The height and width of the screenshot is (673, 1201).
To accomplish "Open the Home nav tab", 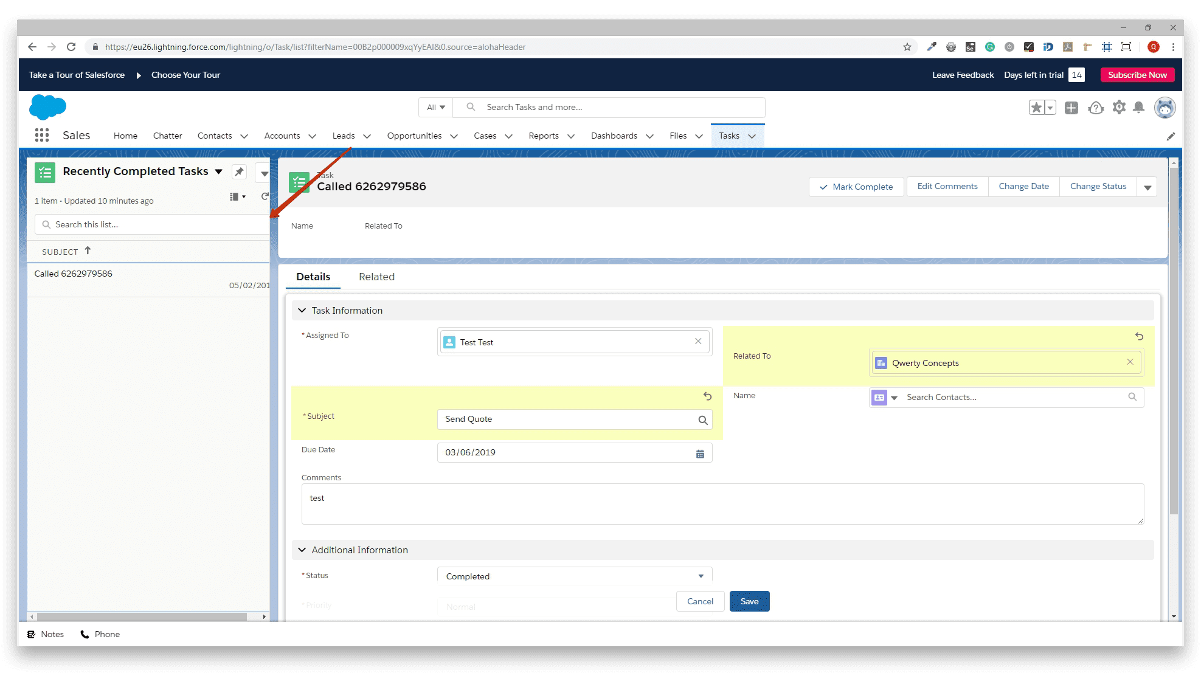I will click(x=125, y=136).
